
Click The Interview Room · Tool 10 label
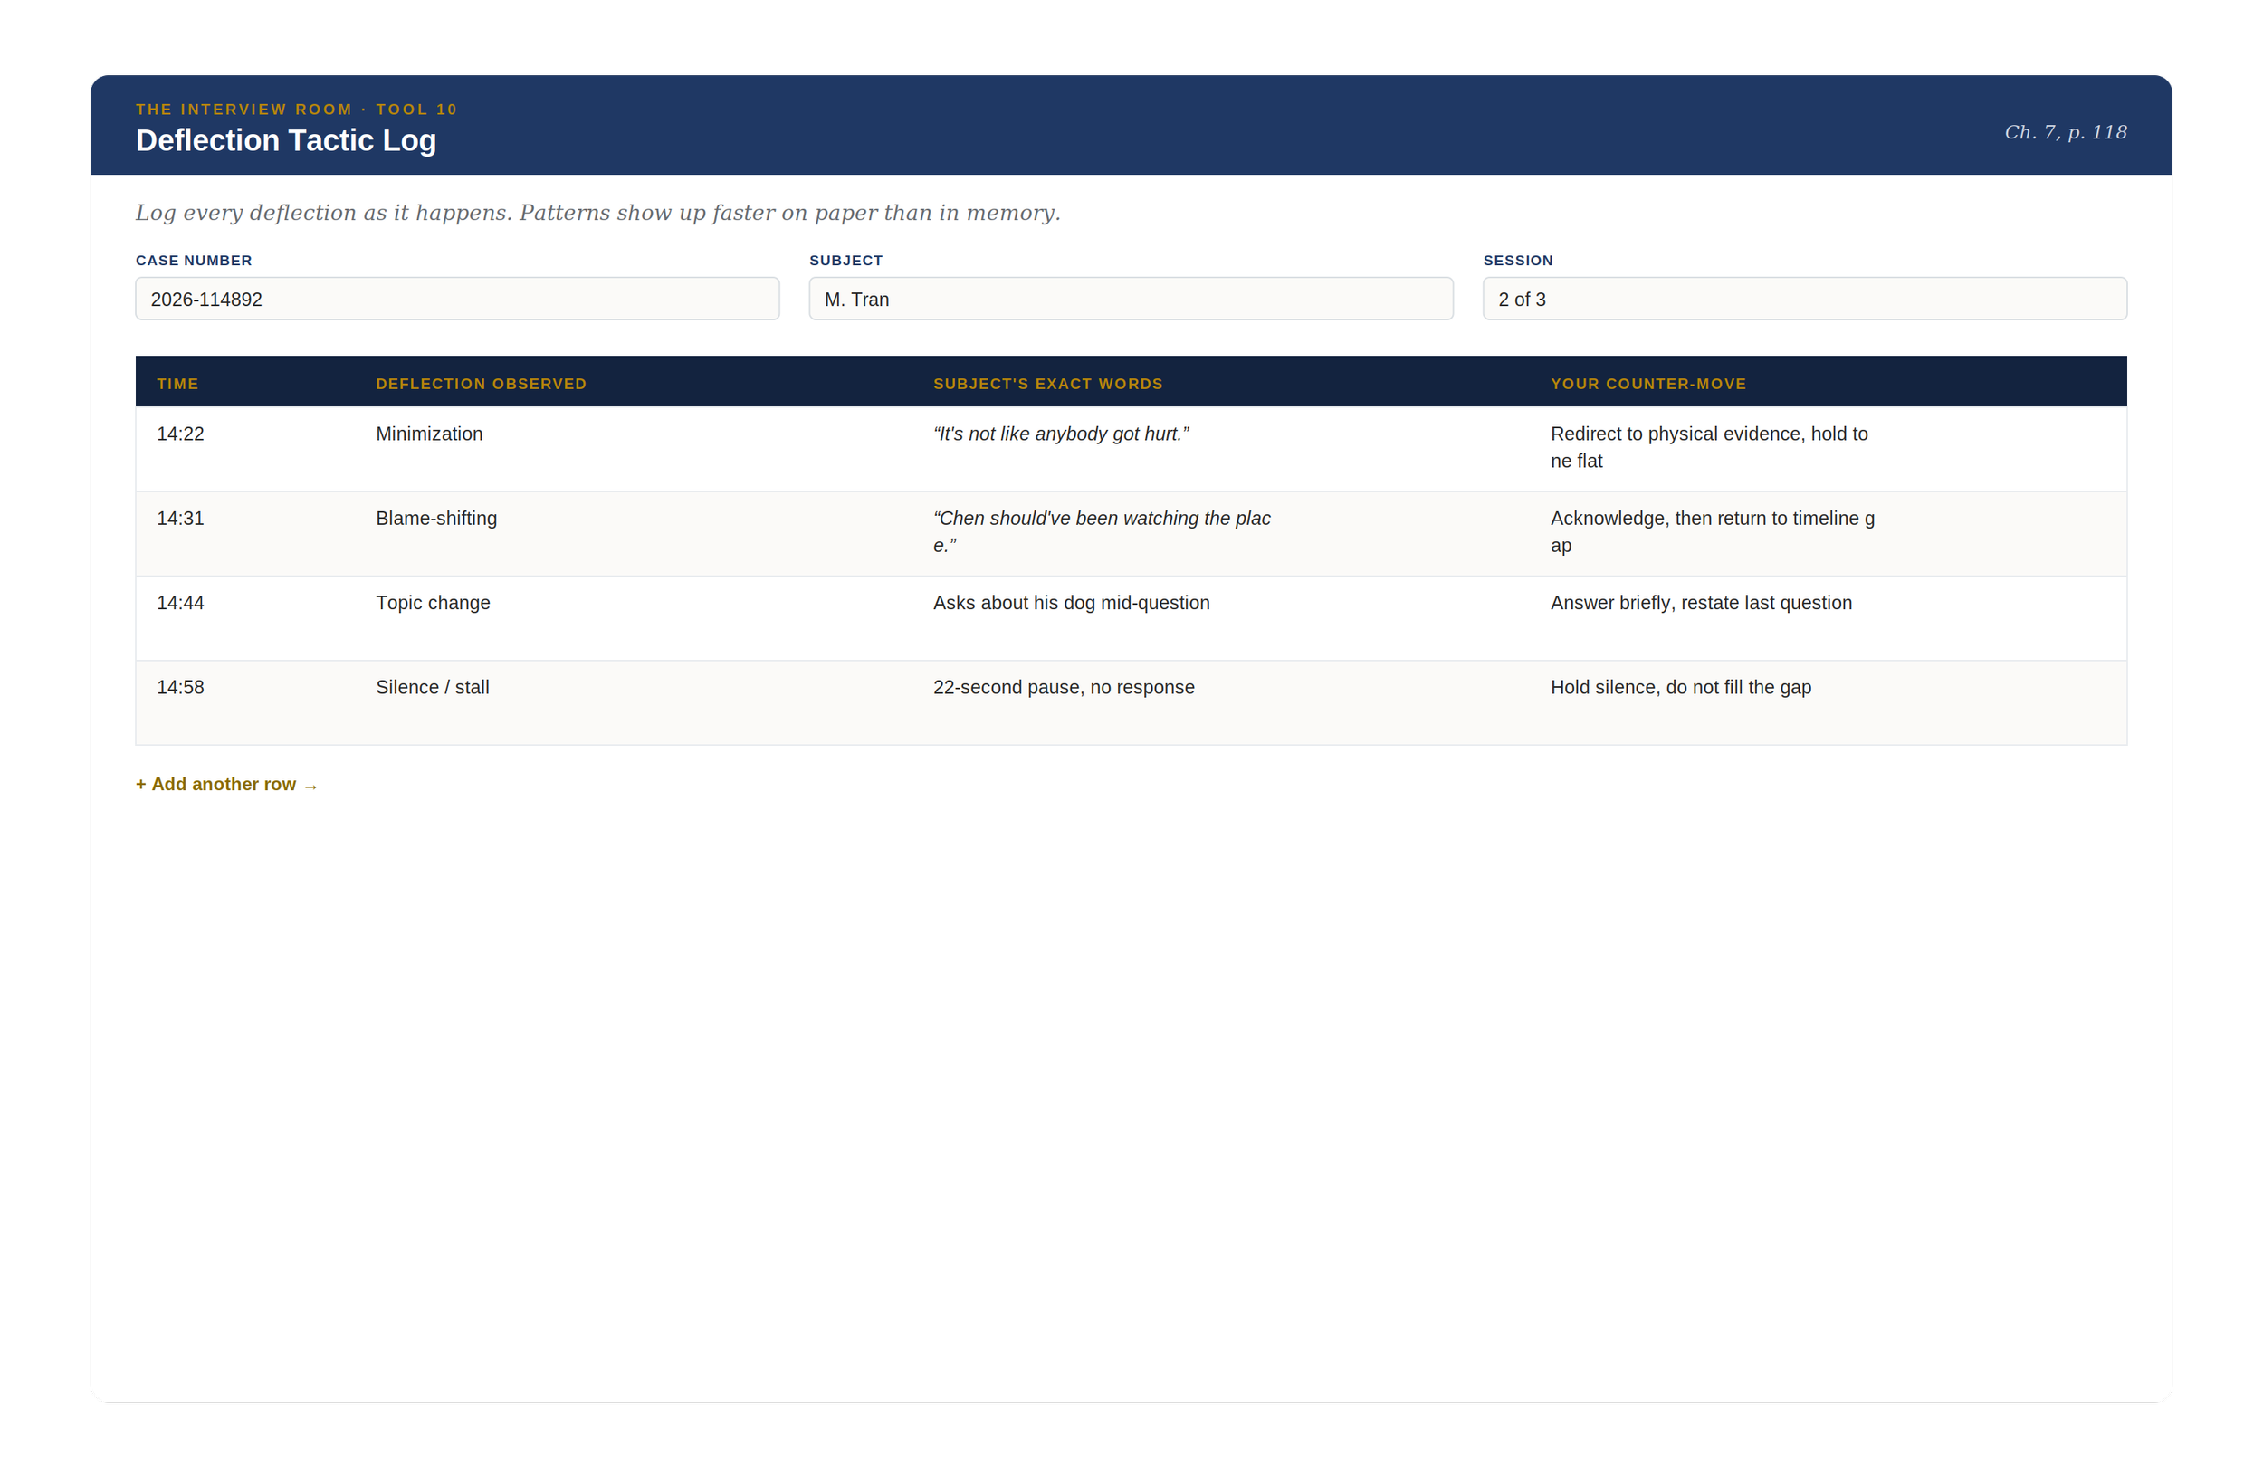[297, 109]
